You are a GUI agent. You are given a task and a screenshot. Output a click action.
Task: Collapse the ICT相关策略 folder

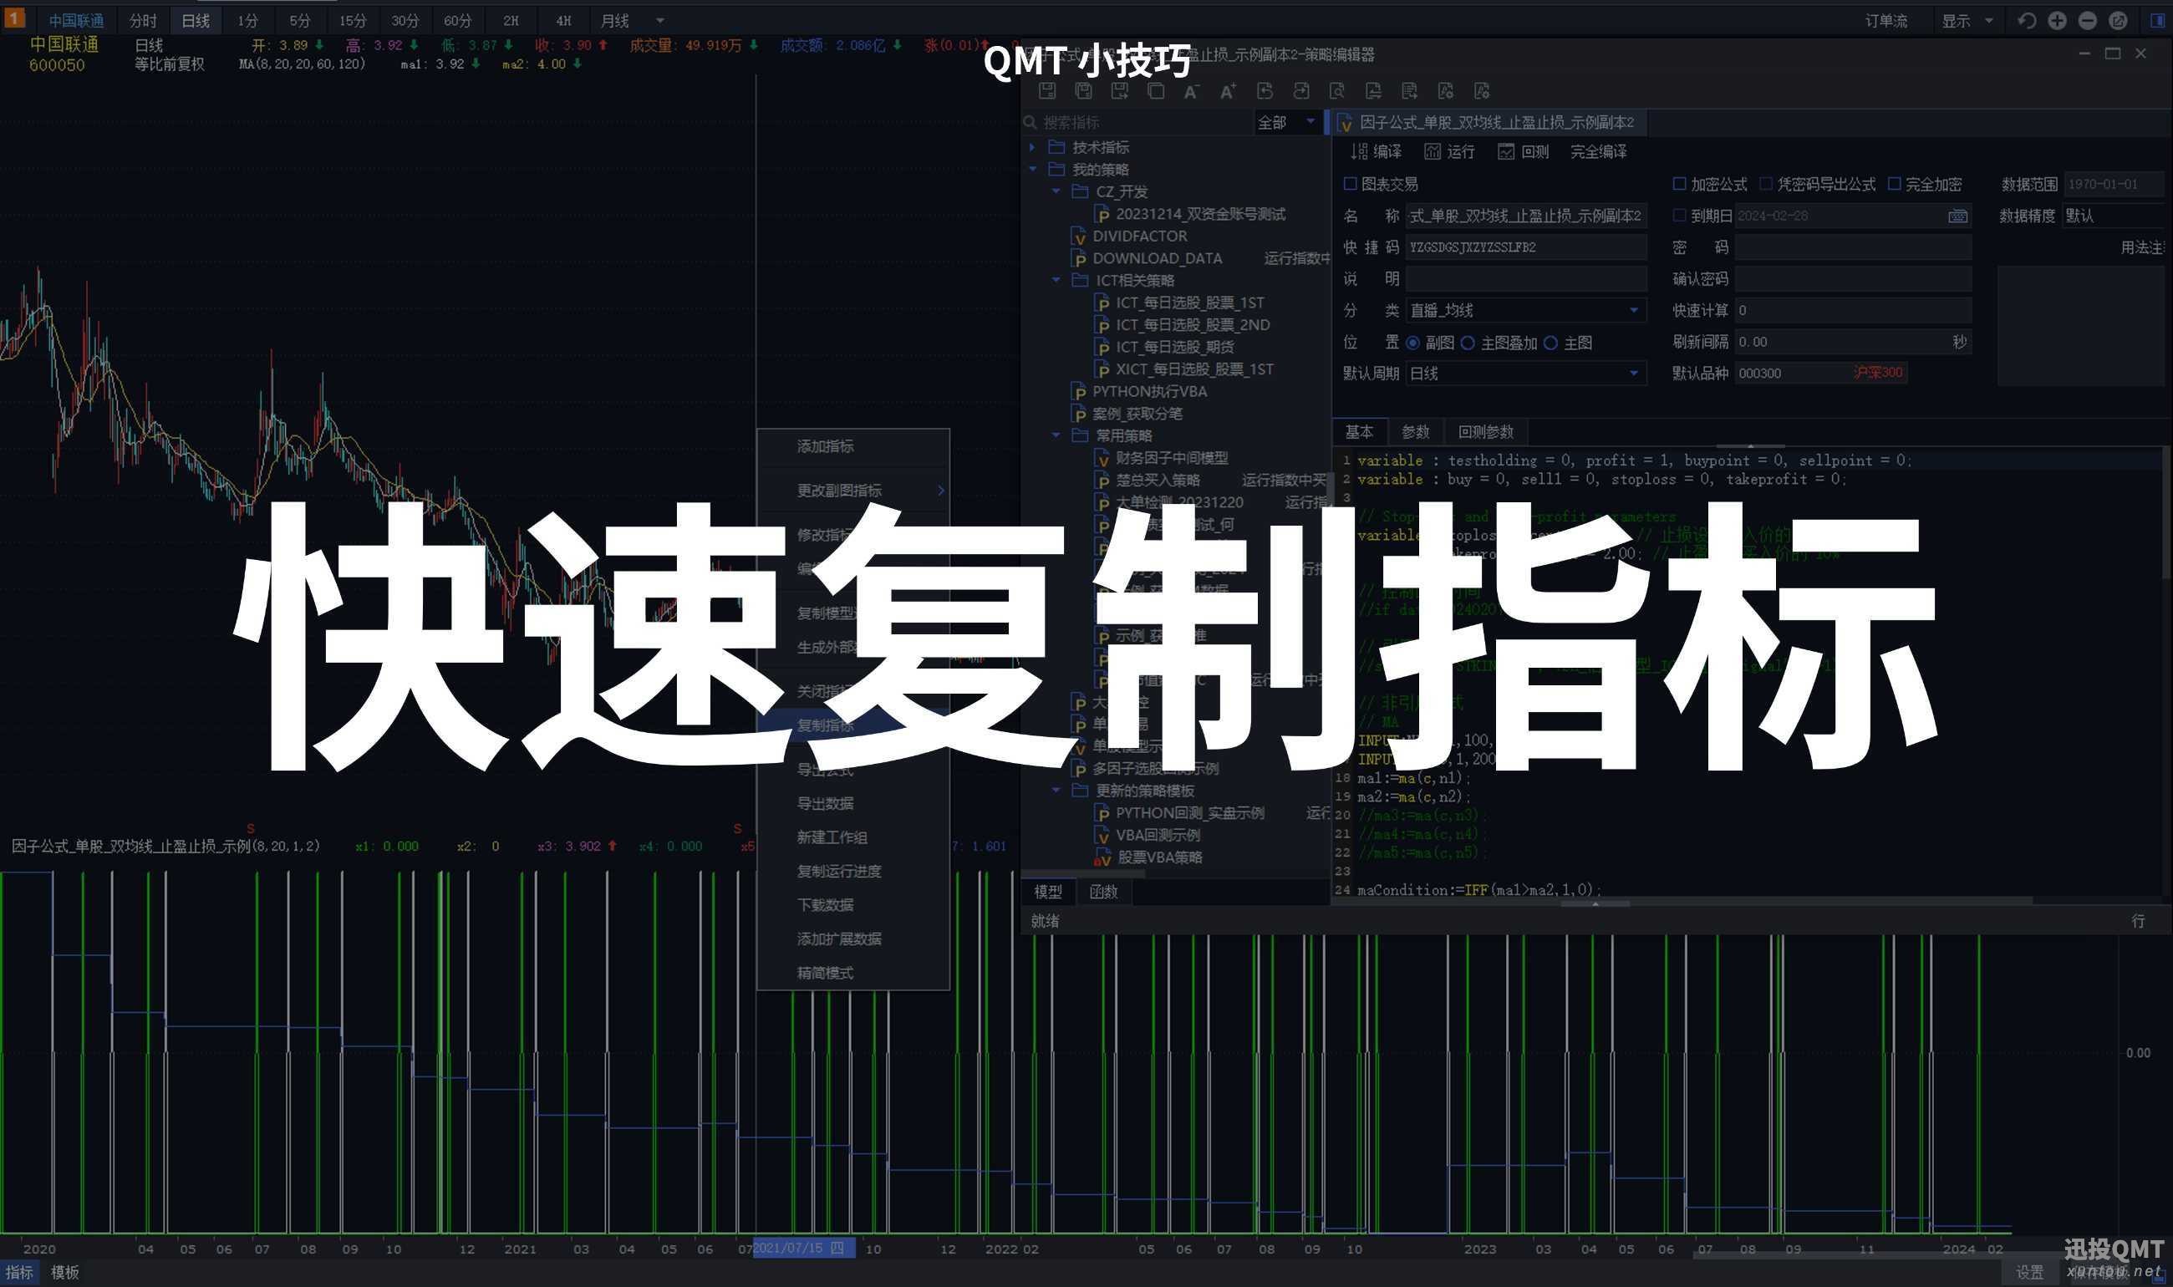click(1056, 280)
